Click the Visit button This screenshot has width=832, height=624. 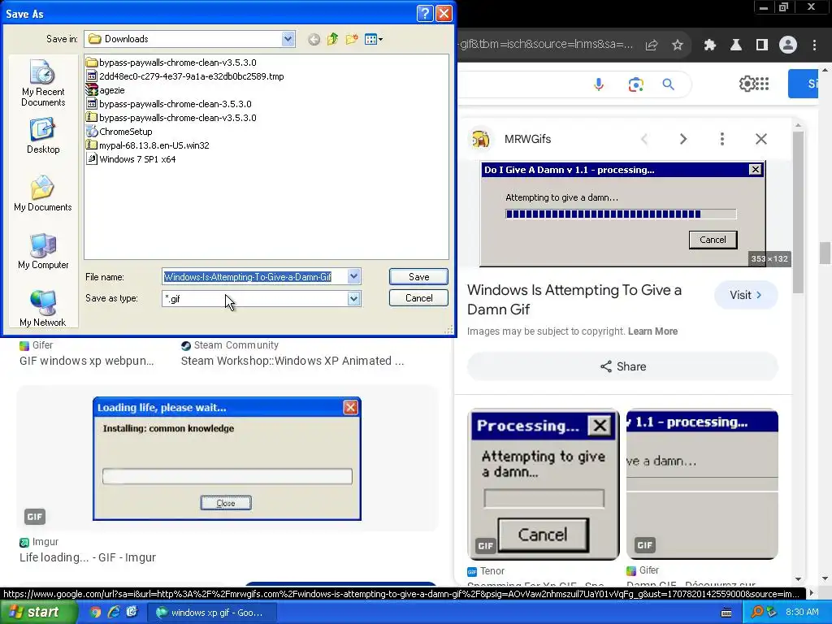tap(746, 295)
